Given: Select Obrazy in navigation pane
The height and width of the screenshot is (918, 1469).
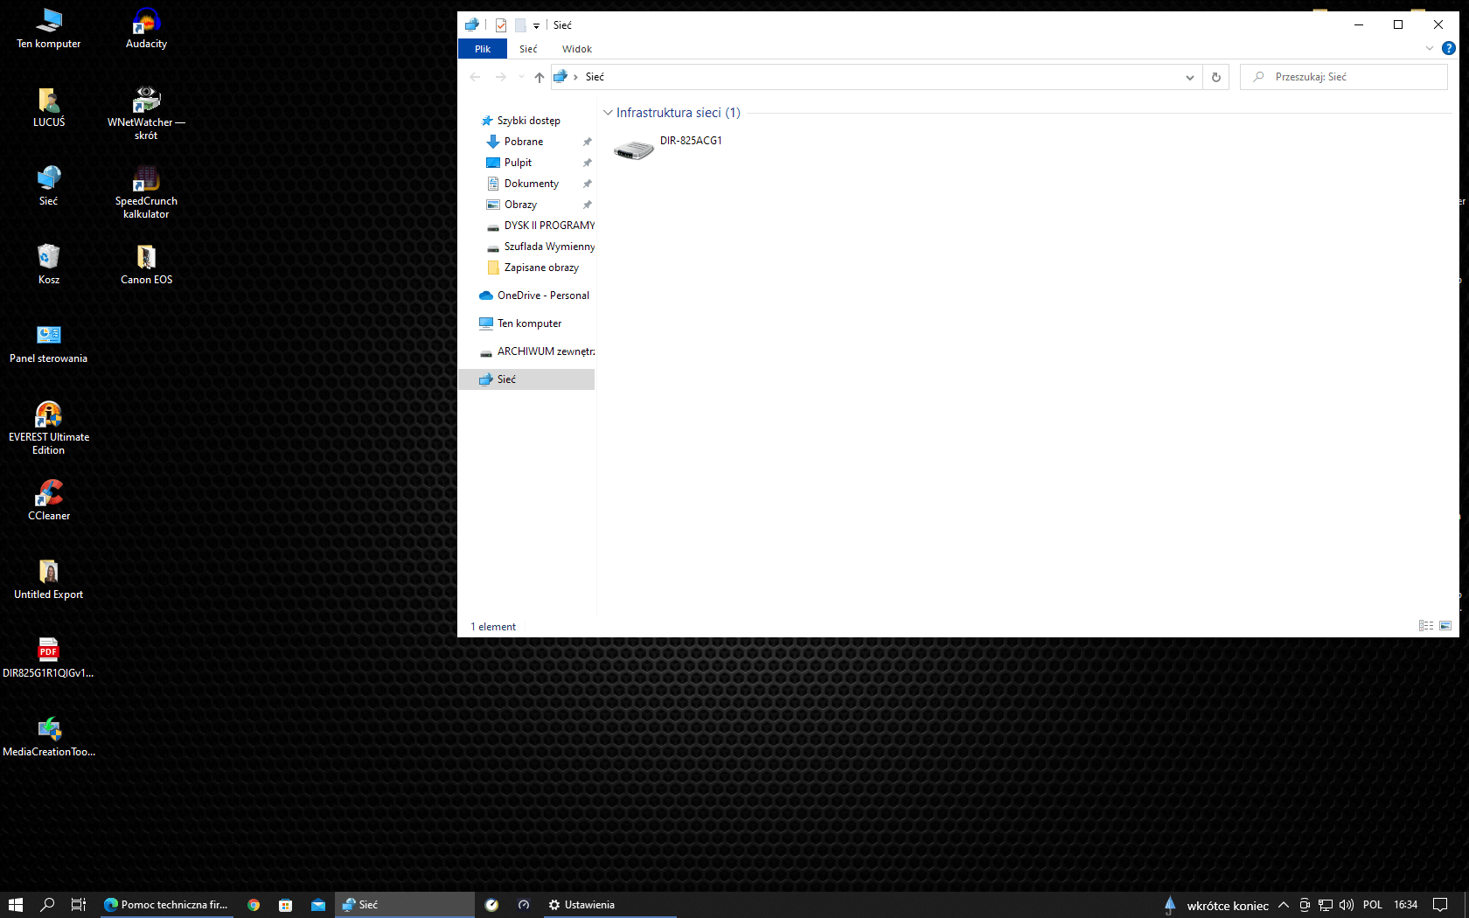Looking at the screenshot, I should (x=527, y=205).
